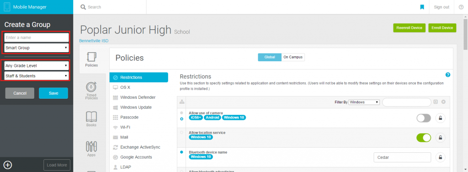The image size is (468, 172).
Task: Click the Passcode keypad icon
Action: [116, 118]
